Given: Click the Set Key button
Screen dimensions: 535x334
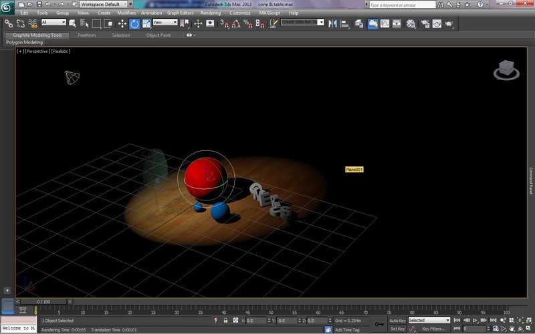Looking at the screenshot, I should click(x=397, y=329).
